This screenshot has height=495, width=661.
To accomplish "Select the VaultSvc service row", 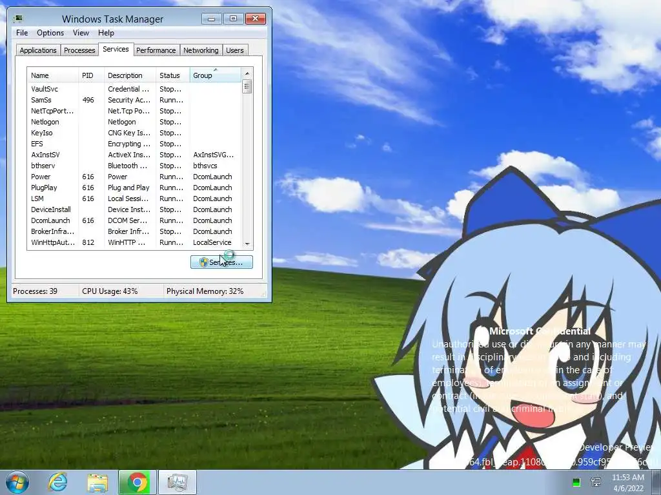I will tap(134, 89).
